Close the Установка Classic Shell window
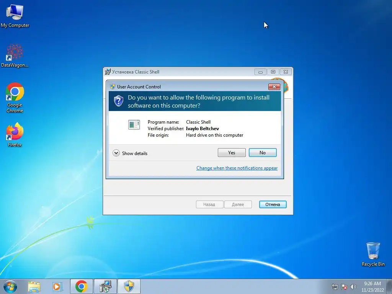The height and width of the screenshot is (294, 392). pyautogui.click(x=286, y=72)
